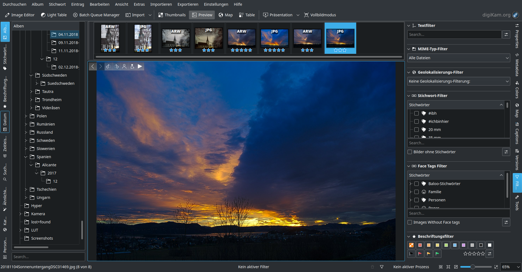Screen dimensions: 522x272
Task: Expand the Trondheim album folder
Action: click(x=31, y=100)
